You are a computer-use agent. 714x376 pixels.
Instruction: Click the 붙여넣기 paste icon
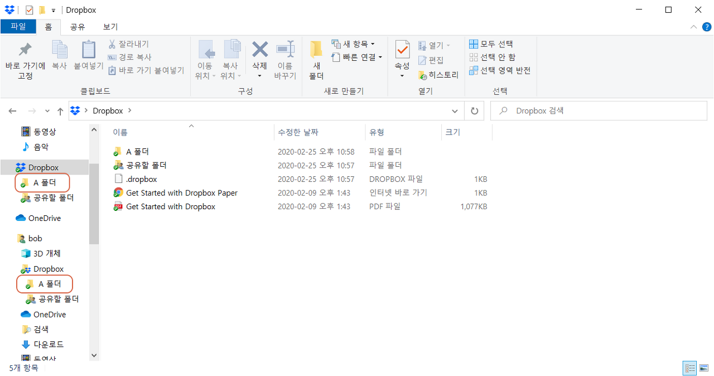pos(89,50)
